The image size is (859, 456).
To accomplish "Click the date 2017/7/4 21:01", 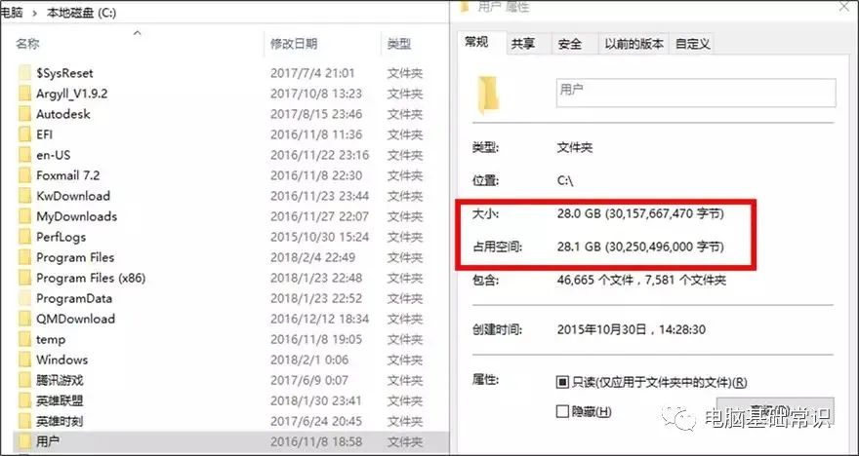I will click(x=312, y=73).
